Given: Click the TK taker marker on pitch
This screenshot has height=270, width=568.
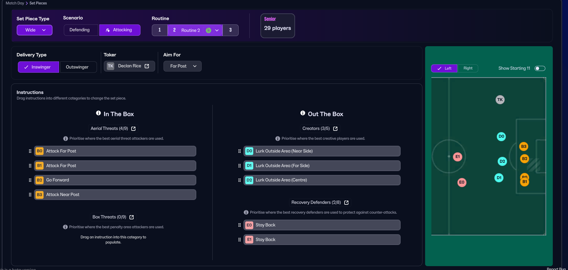Looking at the screenshot, I should 500,100.
